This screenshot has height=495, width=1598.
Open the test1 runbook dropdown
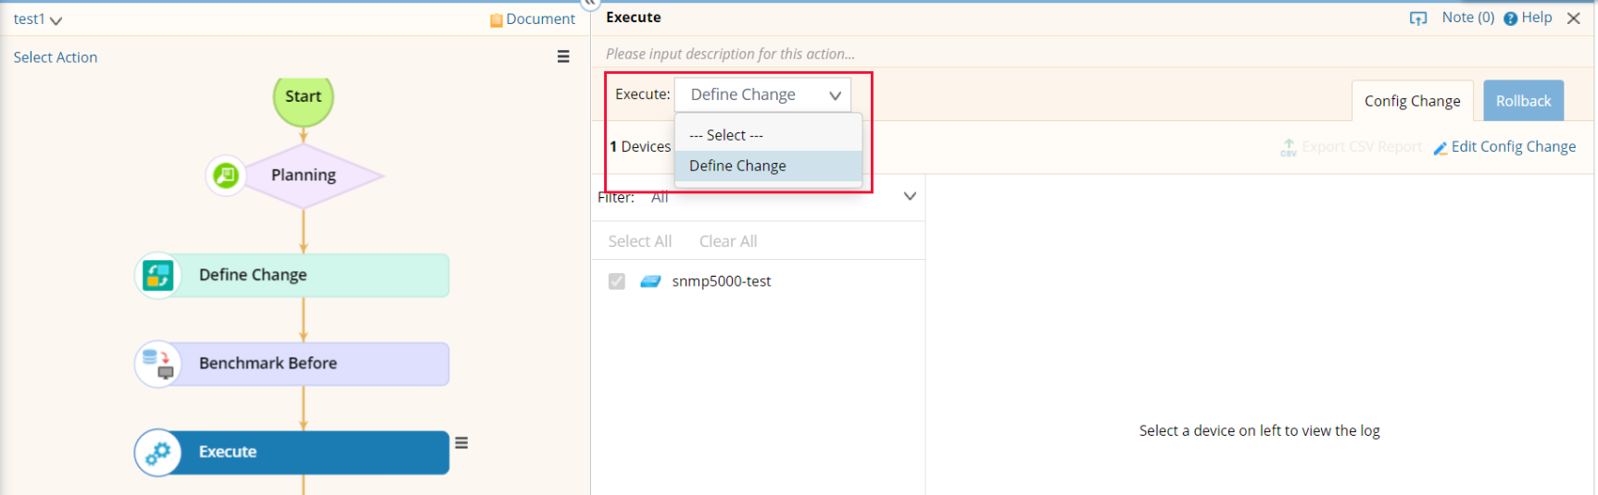point(38,19)
